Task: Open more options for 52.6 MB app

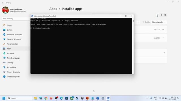Action: 163,38
